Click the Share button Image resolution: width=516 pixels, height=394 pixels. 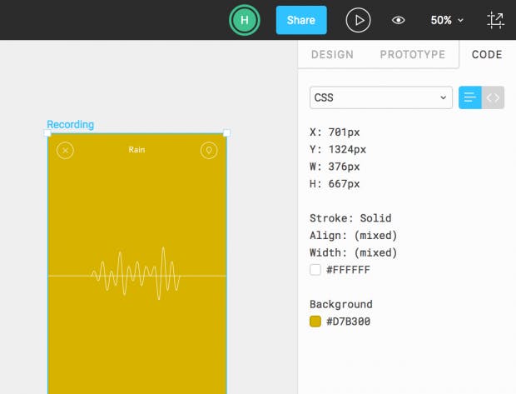tap(301, 20)
